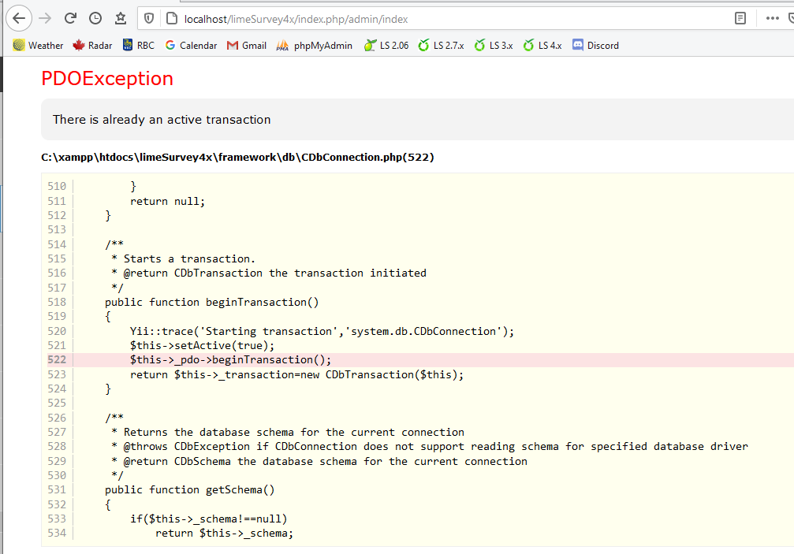The width and height of the screenshot is (794, 554).
Task: Click the Forward navigation arrow
Action: tap(46, 17)
